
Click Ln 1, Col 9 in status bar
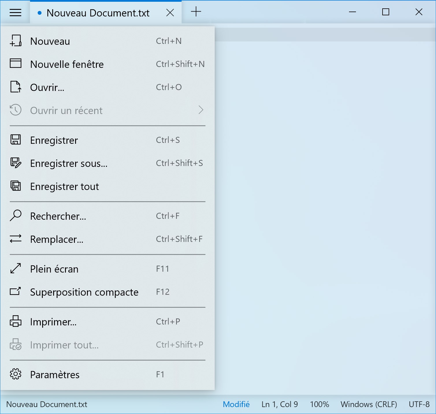[x=279, y=404]
